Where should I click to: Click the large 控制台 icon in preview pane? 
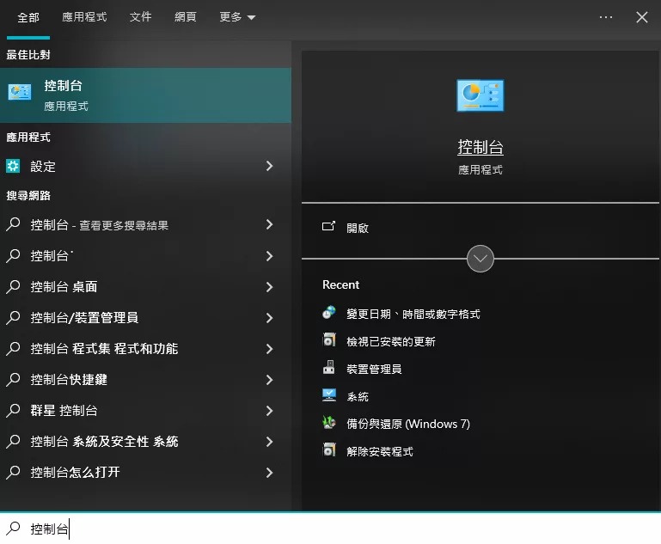pyautogui.click(x=480, y=95)
